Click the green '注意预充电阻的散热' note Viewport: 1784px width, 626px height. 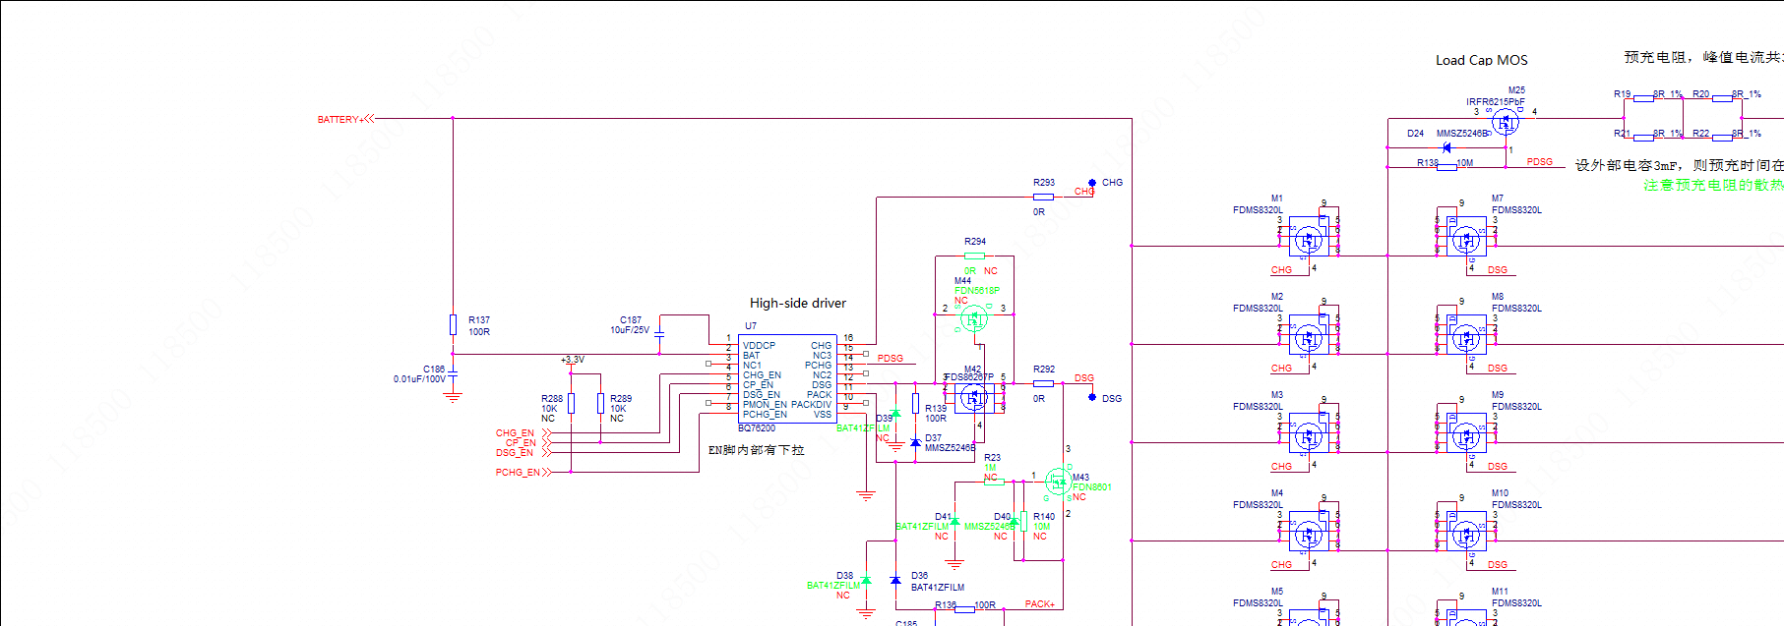click(x=1713, y=185)
